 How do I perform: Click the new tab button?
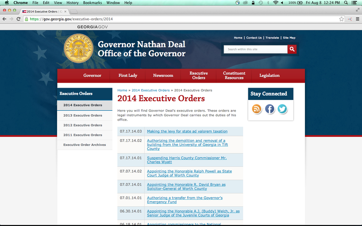73,11
